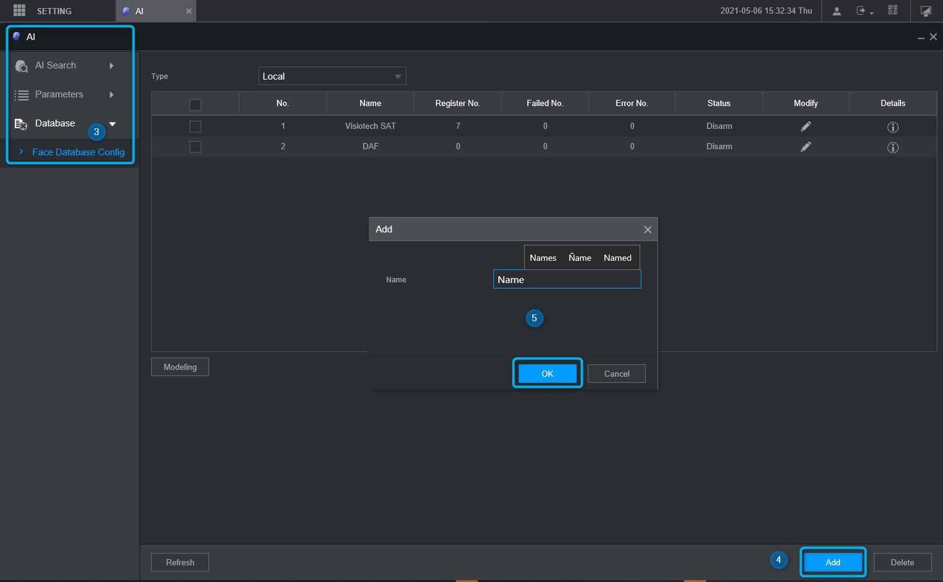Choose the 'Named' suggestion
Viewport: 943px width, 582px height.
click(x=617, y=258)
